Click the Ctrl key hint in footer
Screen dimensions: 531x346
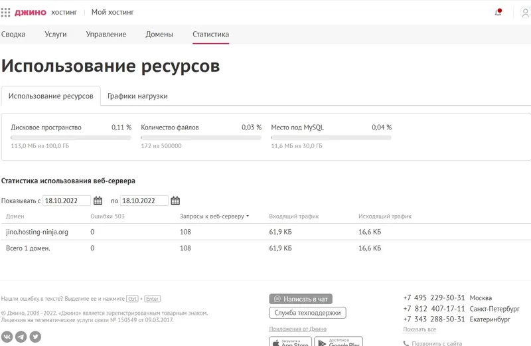pos(132,299)
